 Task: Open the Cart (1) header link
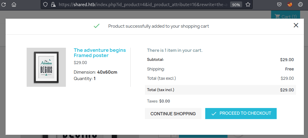[x=285, y=17]
